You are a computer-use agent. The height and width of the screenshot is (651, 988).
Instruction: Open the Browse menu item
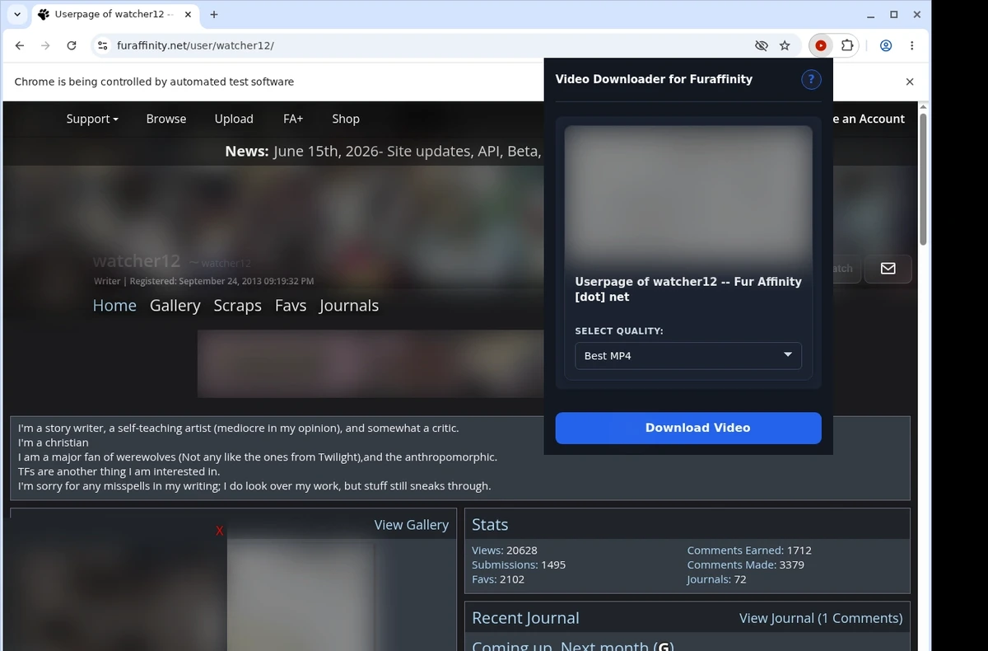[166, 119]
